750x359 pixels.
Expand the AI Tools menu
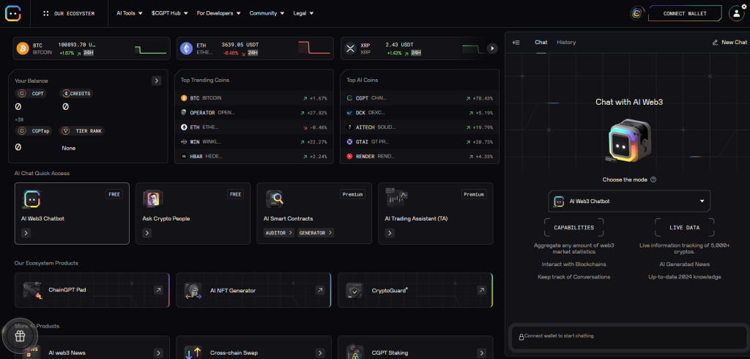click(x=130, y=13)
